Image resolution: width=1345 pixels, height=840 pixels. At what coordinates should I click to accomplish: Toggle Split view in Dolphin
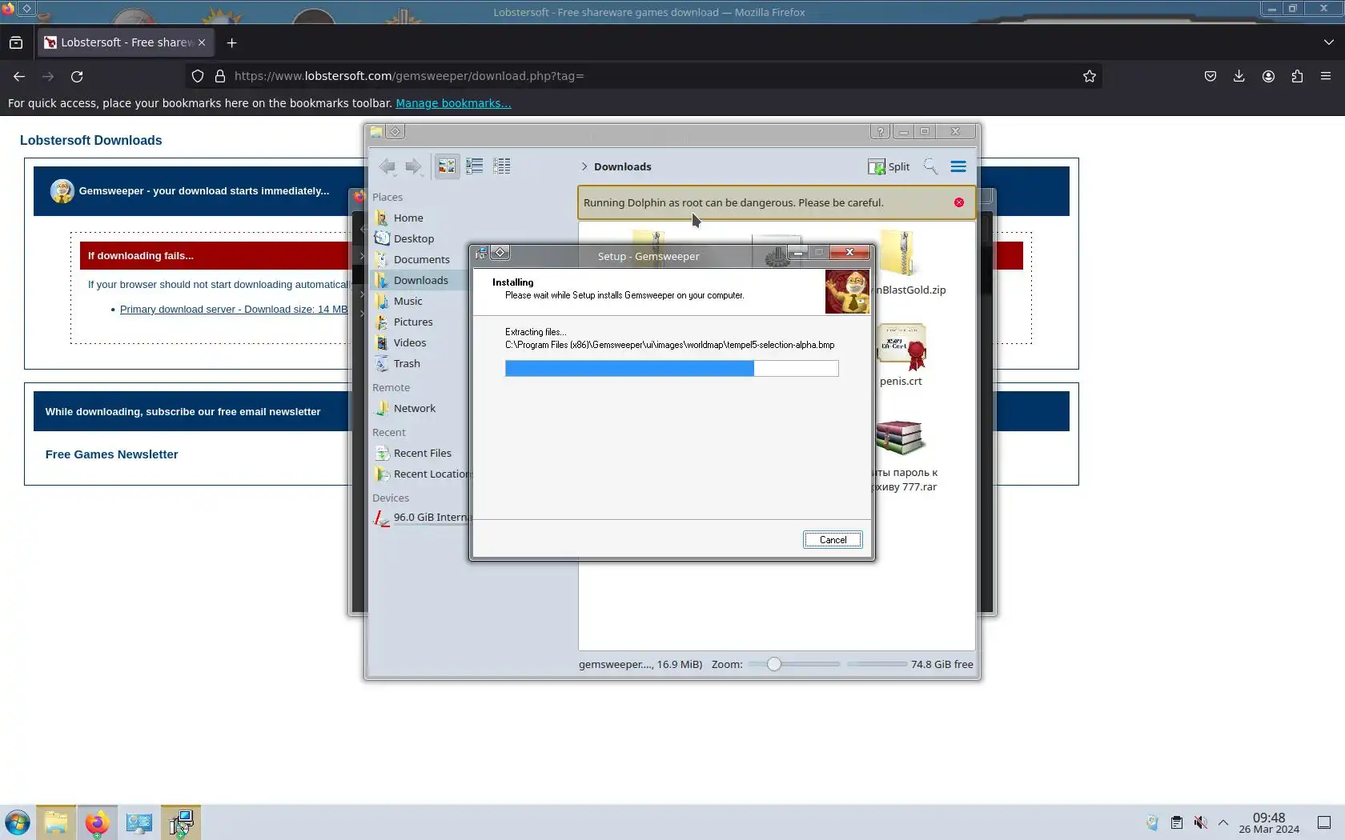tap(889, 166)
